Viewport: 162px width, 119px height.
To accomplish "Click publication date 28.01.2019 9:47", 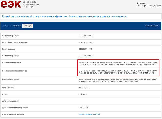I will [85, 42].
